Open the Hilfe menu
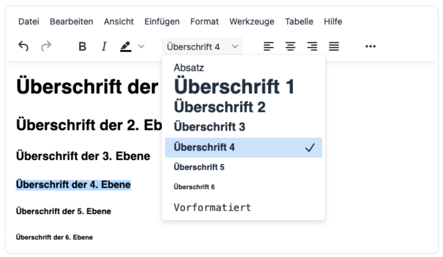The width and height of the screenshot is (443, 257). tap(333, 21)
